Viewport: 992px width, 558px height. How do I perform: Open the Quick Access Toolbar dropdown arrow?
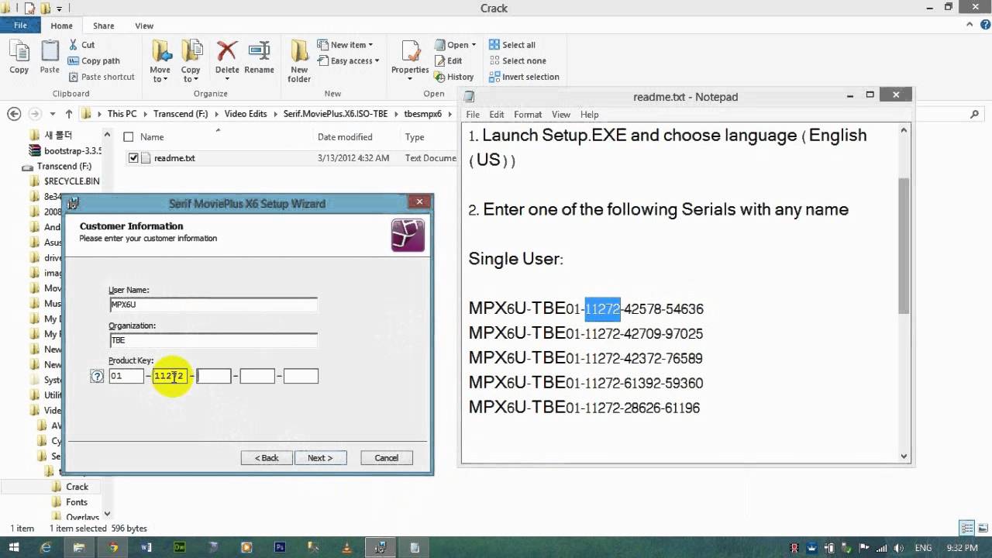click(60, 9)
